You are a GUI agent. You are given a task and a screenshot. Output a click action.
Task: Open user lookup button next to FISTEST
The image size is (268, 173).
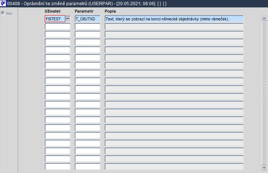(68, 19)
